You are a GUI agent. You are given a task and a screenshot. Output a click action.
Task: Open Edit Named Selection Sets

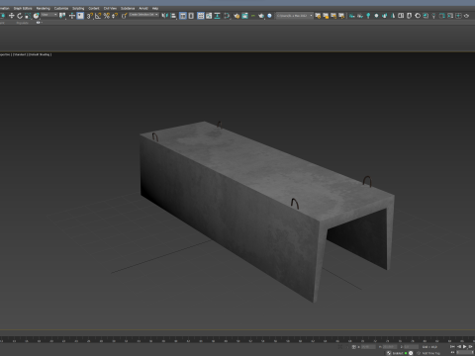(124, 16)
